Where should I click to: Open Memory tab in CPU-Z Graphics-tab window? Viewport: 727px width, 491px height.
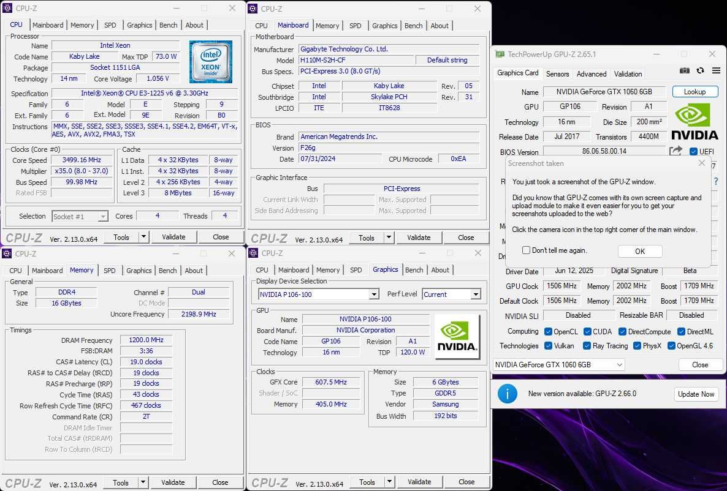[x=328, y=270]
